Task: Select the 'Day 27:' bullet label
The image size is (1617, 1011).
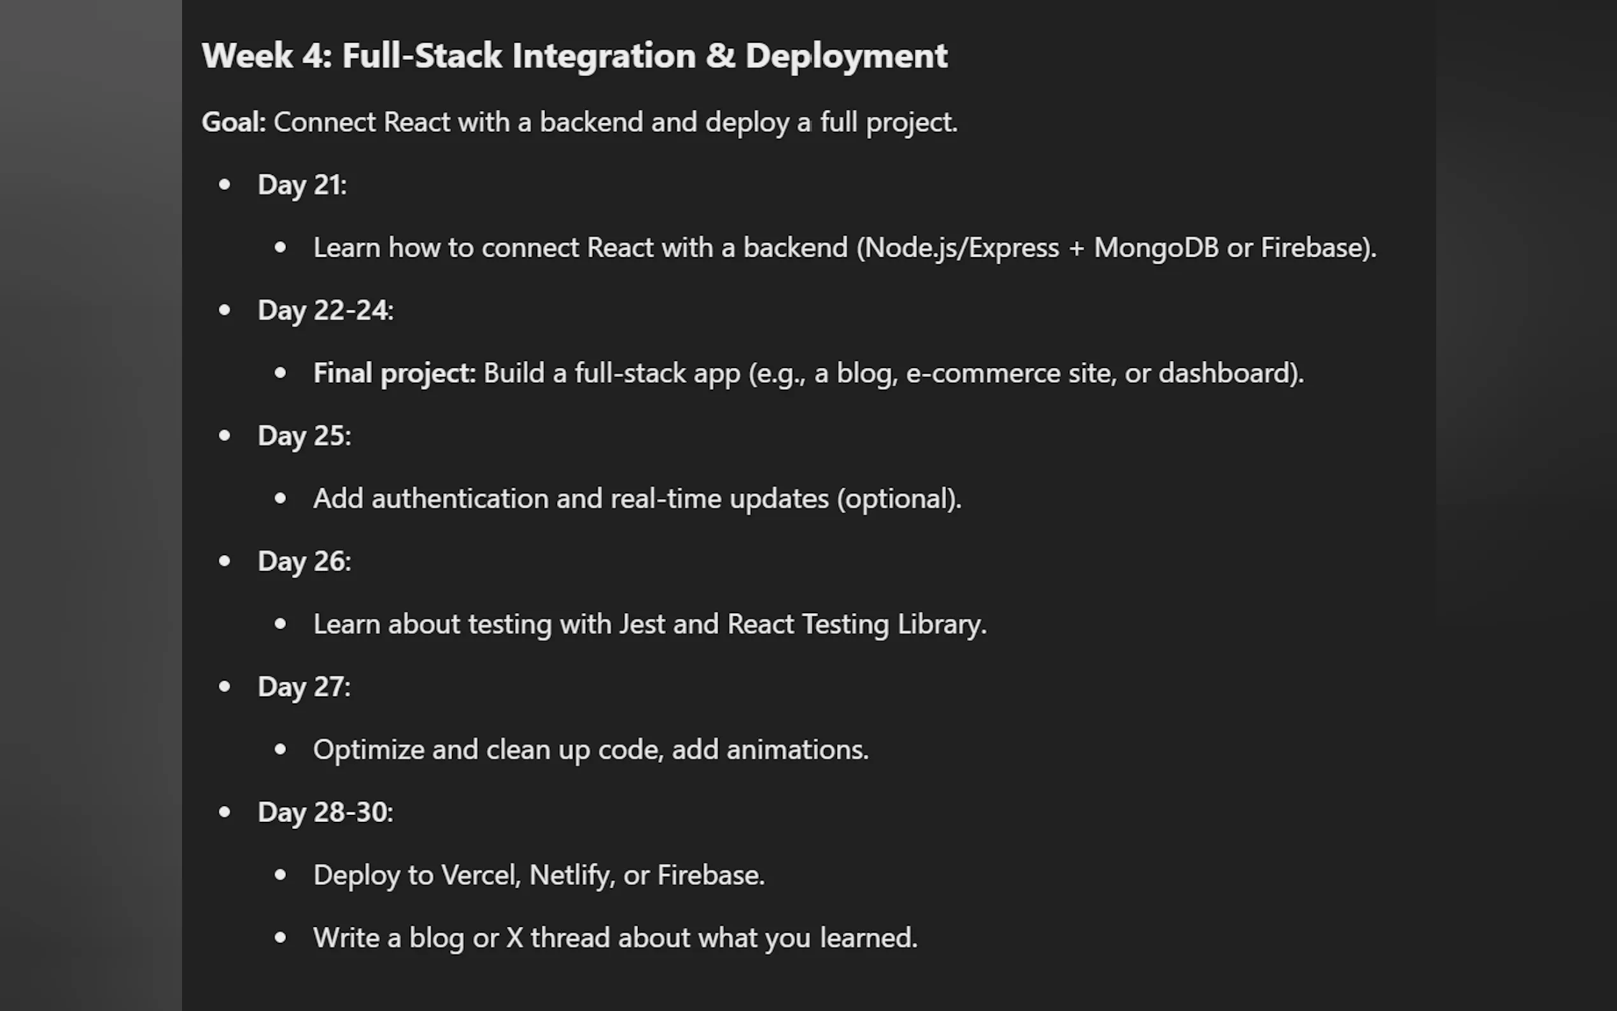Action: pos(304,688)
